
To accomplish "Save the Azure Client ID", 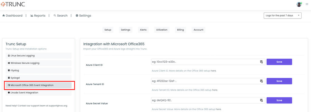I will [279, 62].
